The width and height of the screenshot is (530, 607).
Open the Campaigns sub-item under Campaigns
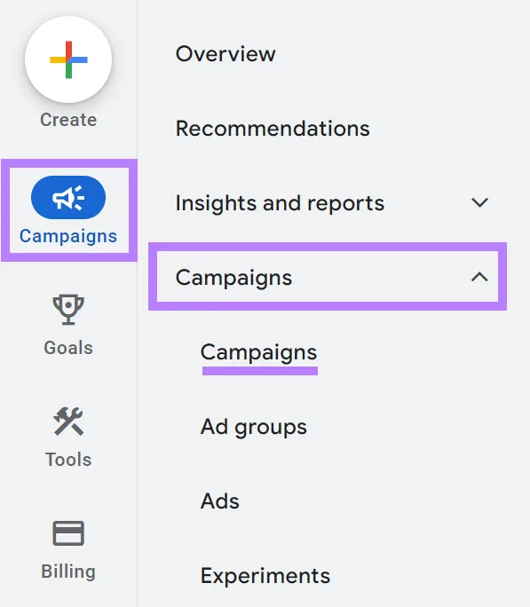tap(258, 352)
